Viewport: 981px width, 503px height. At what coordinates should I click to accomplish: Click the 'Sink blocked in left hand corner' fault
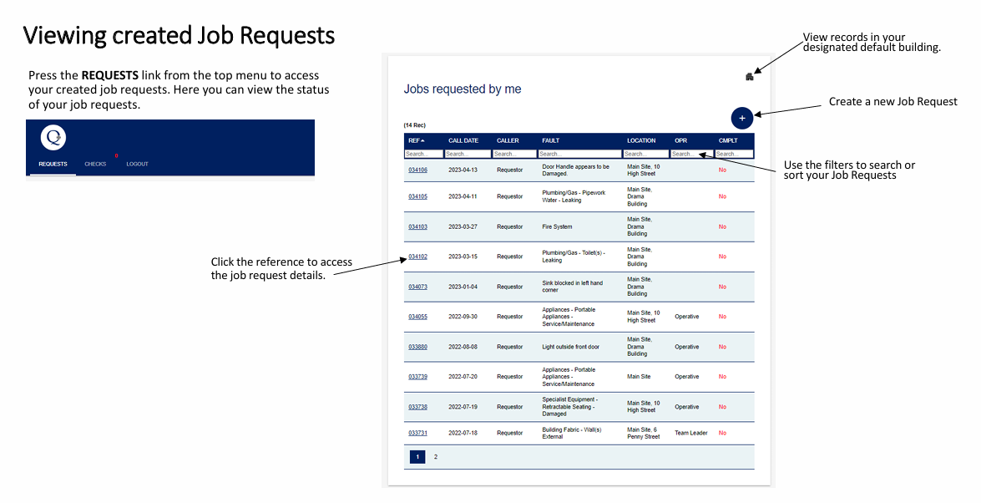point(573,287)
